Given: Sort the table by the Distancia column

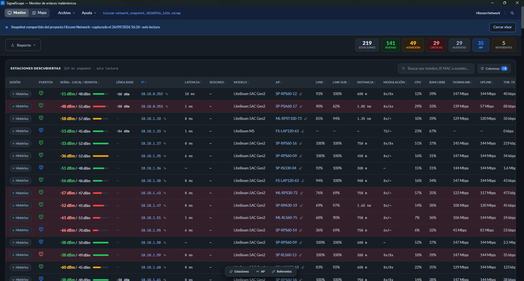Looking at the screenshot, I should pos(366,82).
